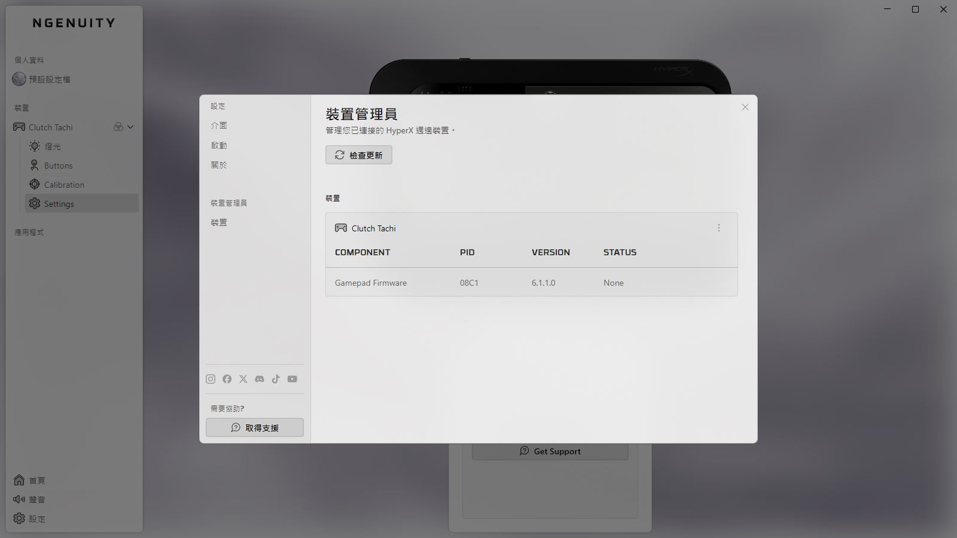This screenshot has width=957, height=538.
Task: Click the 取得支援 button in dialog
Action: (255, 427)
